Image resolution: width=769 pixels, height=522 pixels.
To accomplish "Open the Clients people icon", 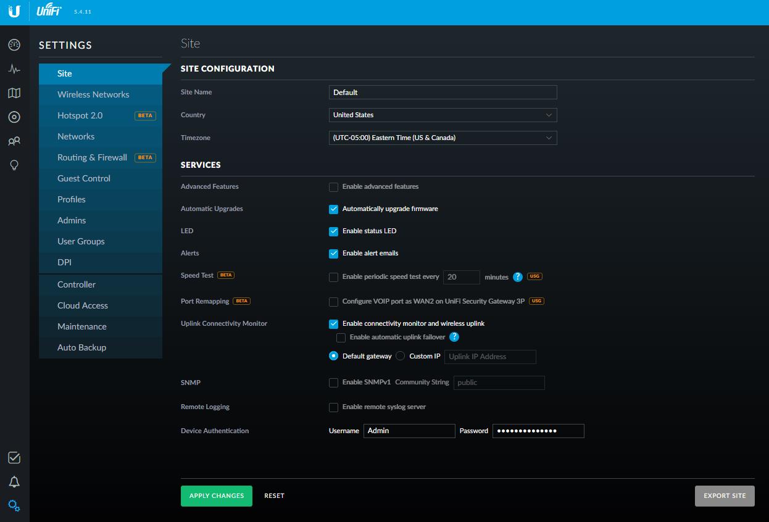I will (x=14, y=141).
